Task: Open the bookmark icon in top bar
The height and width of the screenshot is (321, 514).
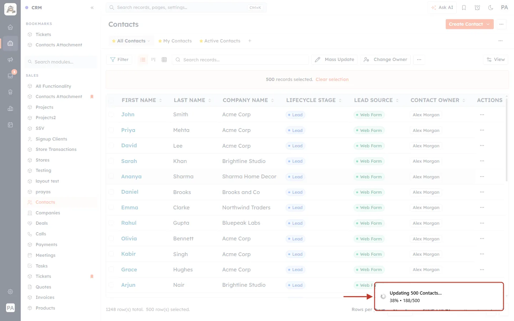Action: [464, 7]
